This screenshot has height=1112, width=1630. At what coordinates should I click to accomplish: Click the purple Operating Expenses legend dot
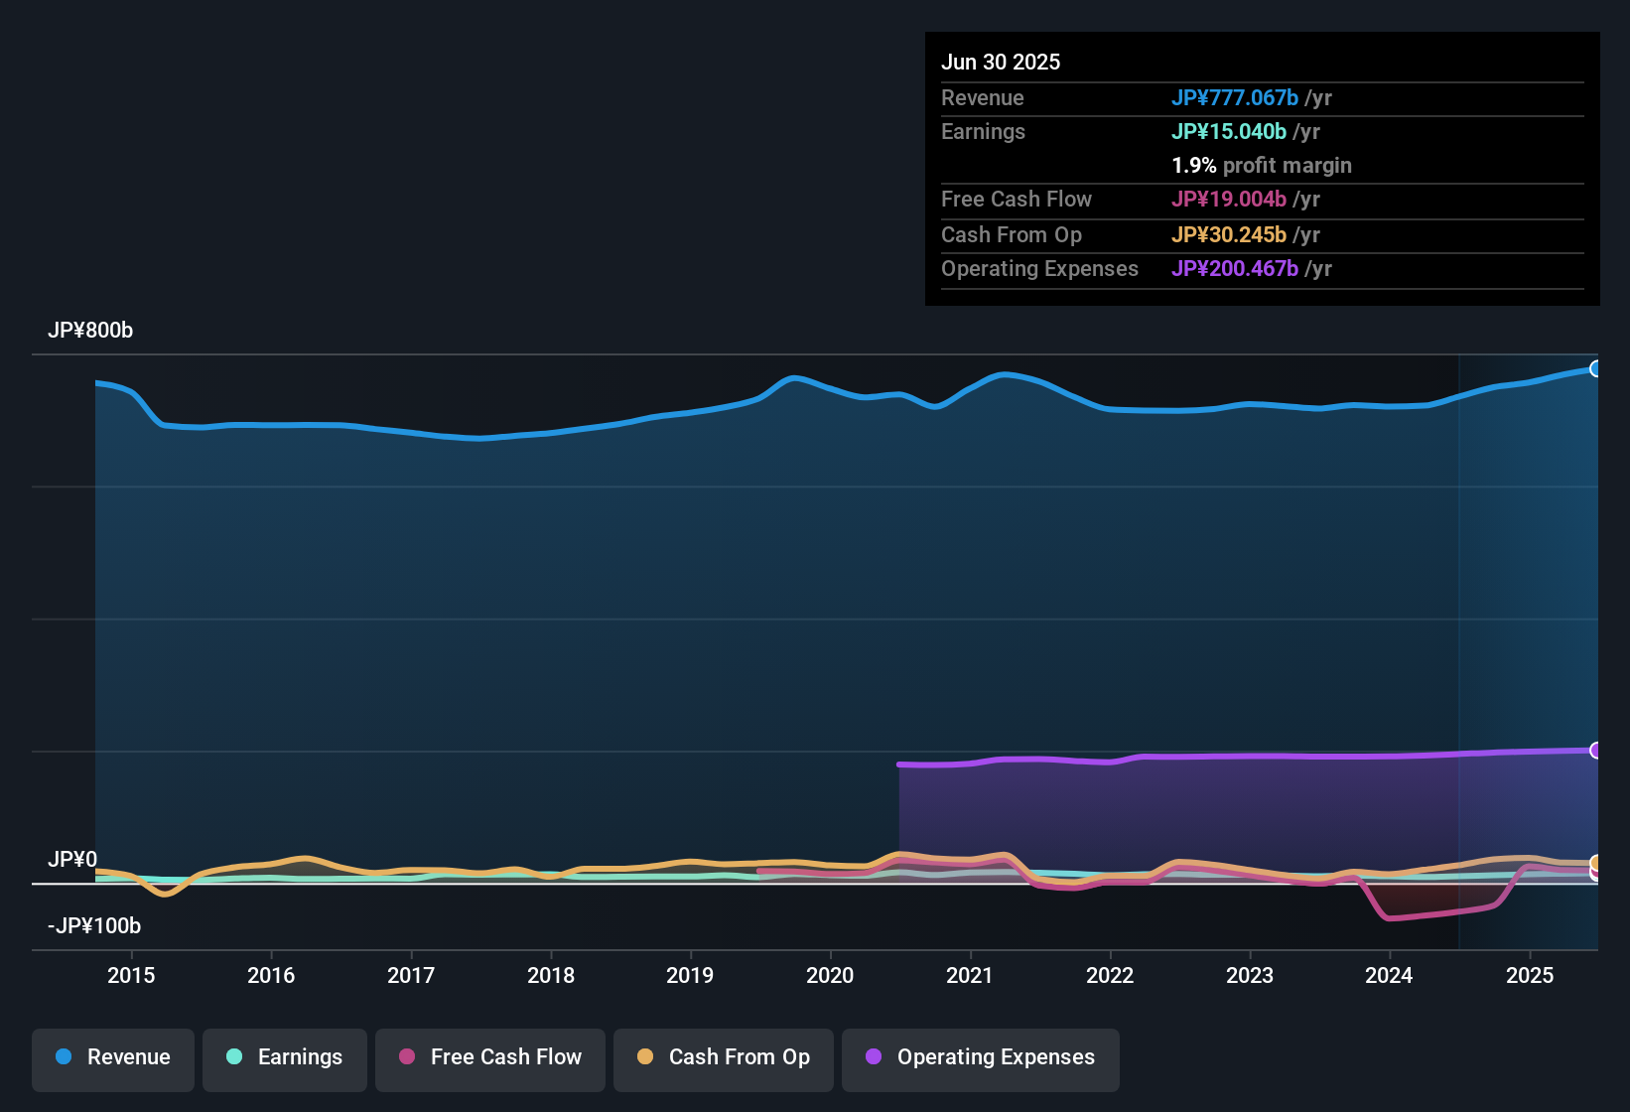[873, 1057]
